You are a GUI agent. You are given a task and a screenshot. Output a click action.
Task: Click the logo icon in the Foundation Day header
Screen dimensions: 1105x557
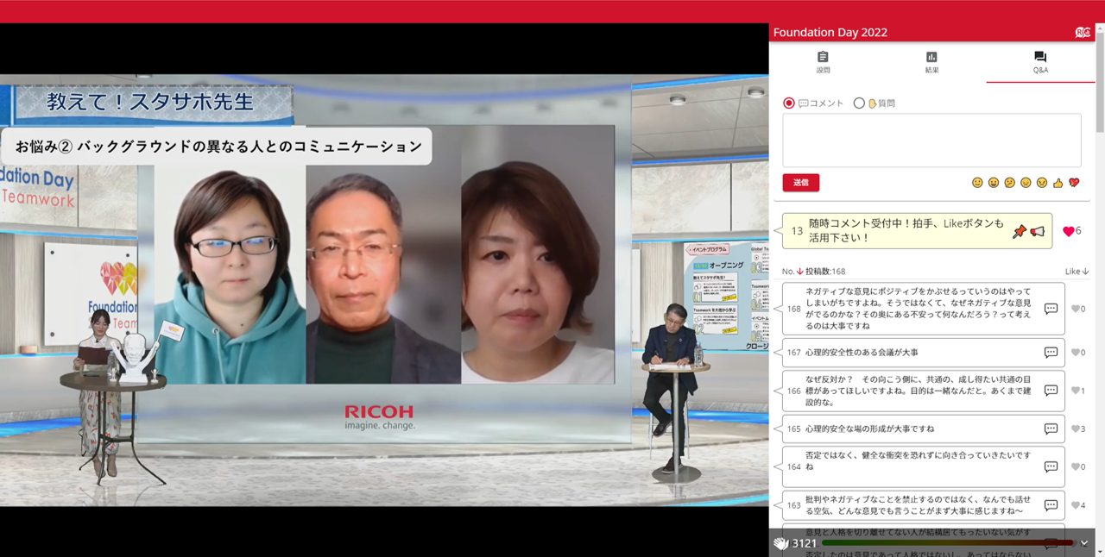pyautogui.click(x=1083, y=32)
